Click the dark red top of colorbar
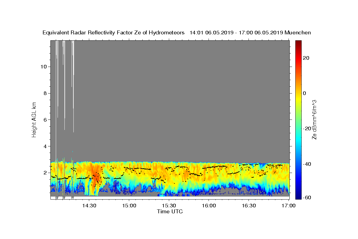 [x=298, y=43]
